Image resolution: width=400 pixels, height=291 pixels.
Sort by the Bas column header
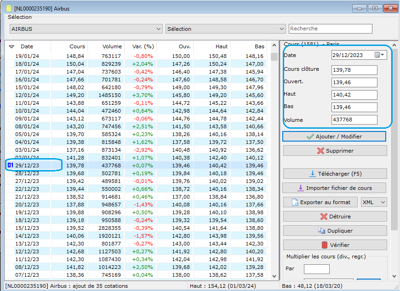[x=249, y=46]
